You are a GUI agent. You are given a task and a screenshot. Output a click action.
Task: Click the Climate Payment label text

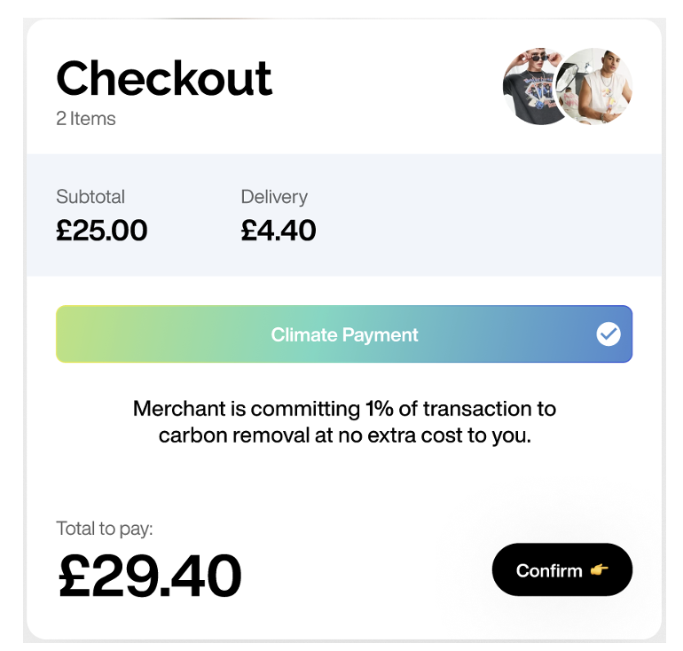pos(344,334)
